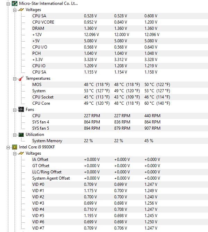Select the CPU I/O row

(120, 47)
